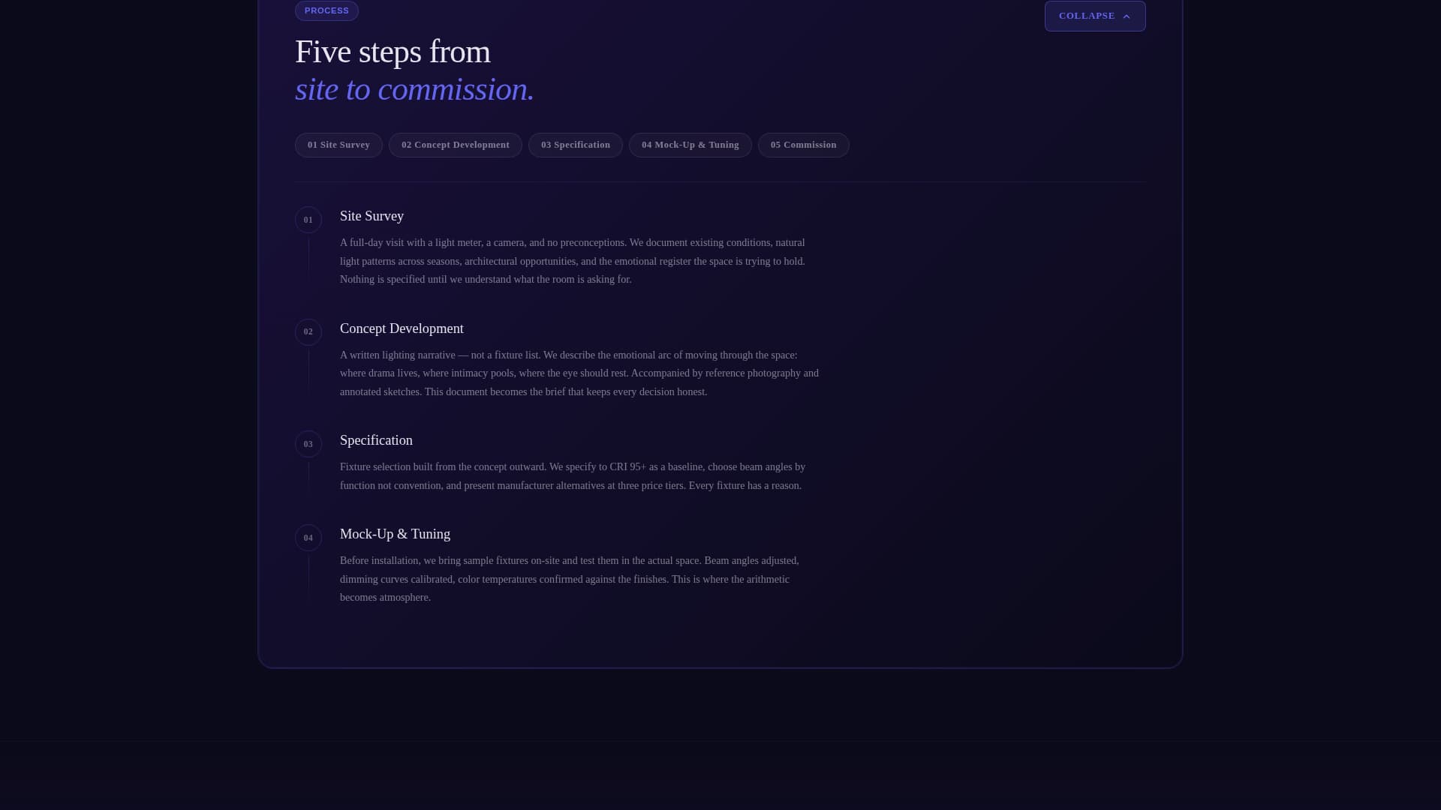Viewport: 1441px width, 810px height.
Task: Switch to the 04 Mock-Up & Tuning tab
Action: [690, 145]
